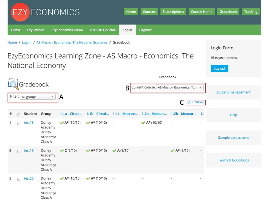The image size is (270, 202).
Task: Open the Filter All groups dropdown
Action: click(x=38, y=97)
